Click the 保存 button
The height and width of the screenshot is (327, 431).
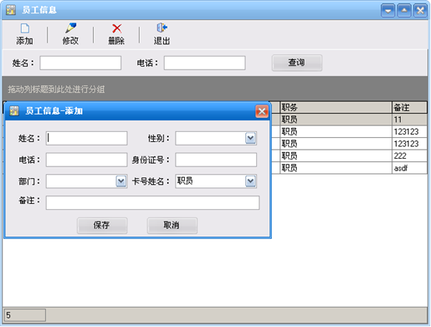102,225
